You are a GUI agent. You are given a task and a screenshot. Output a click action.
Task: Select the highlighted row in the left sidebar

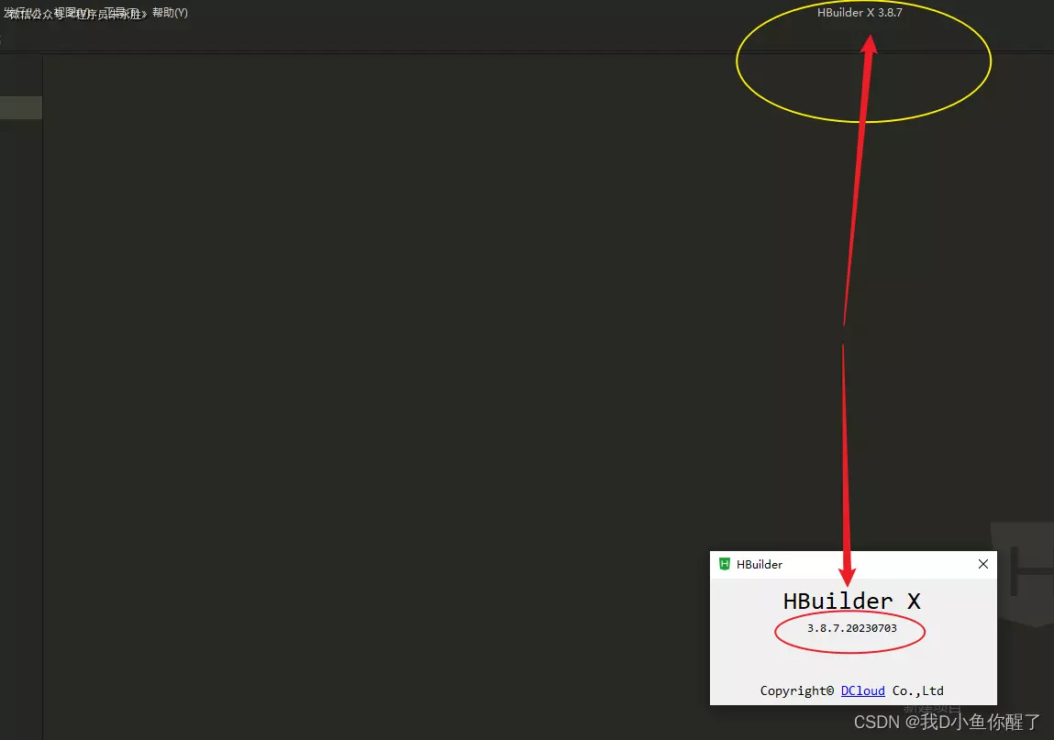click(x=20, y=107)
